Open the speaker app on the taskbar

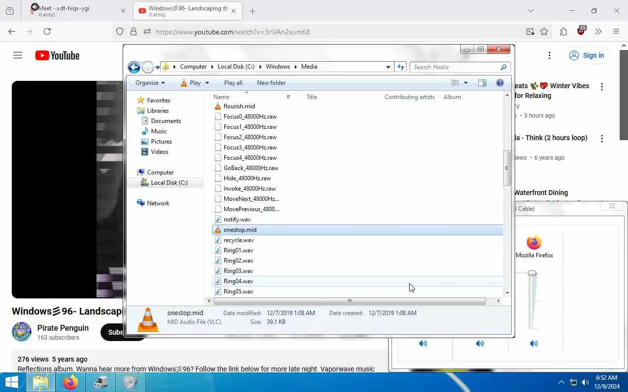[x=130, y=382]
